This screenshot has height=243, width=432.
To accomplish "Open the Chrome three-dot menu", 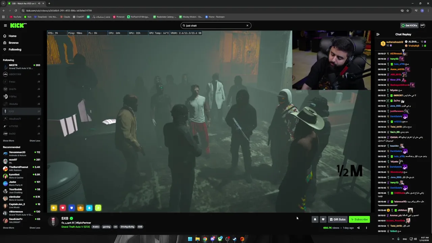I will coord(428,10).
